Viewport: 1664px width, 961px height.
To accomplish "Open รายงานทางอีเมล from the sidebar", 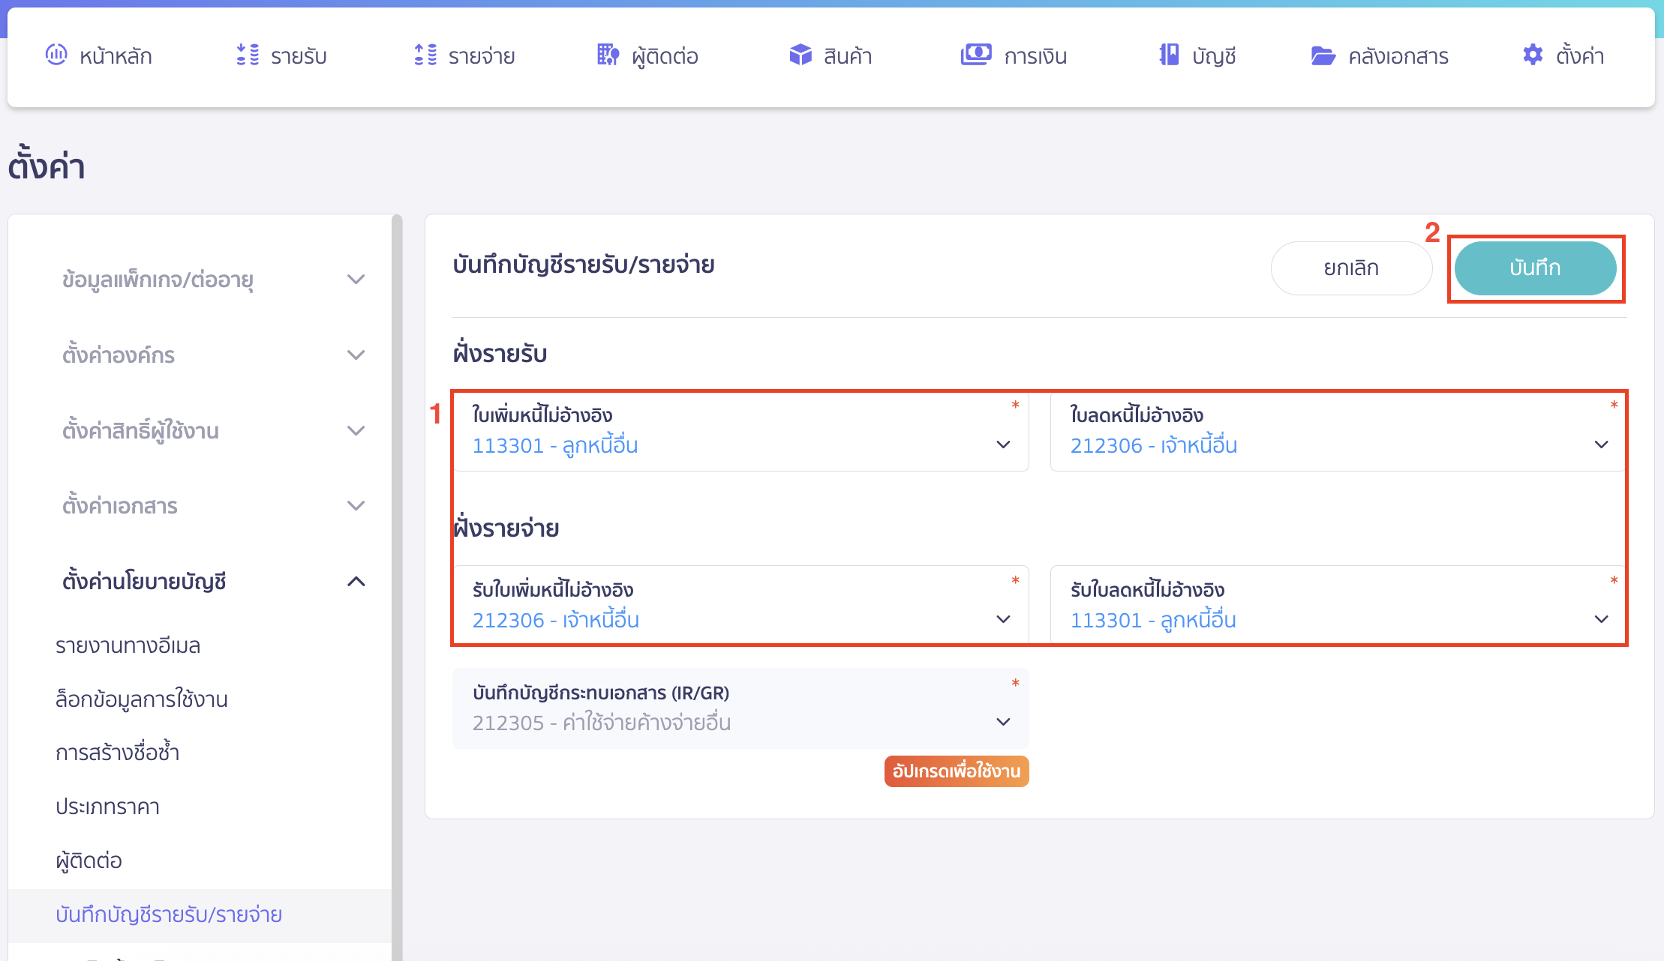I will pyautogui.click(x=128, y=645).
